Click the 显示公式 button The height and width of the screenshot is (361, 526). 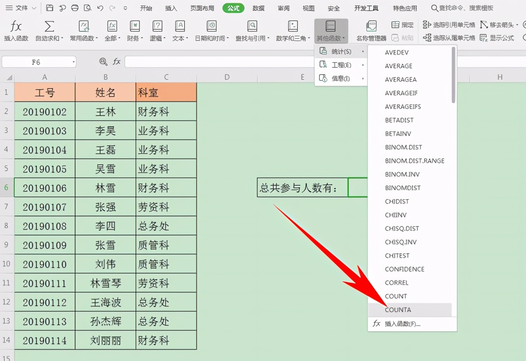pos(497,38)
